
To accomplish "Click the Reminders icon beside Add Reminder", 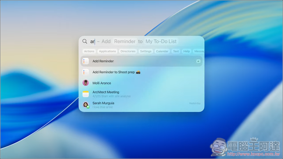I will [86, 61].
